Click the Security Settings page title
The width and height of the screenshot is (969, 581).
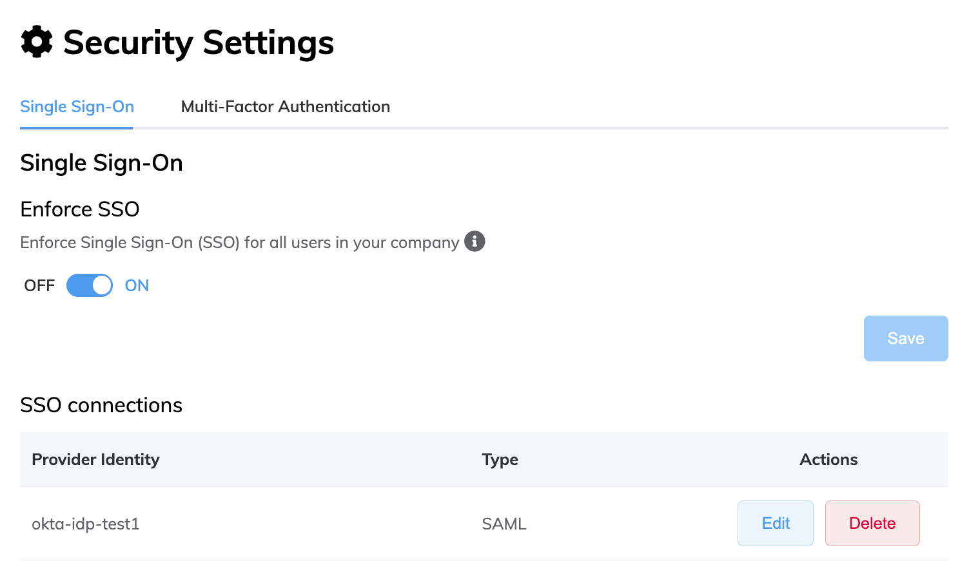point(198,42)
